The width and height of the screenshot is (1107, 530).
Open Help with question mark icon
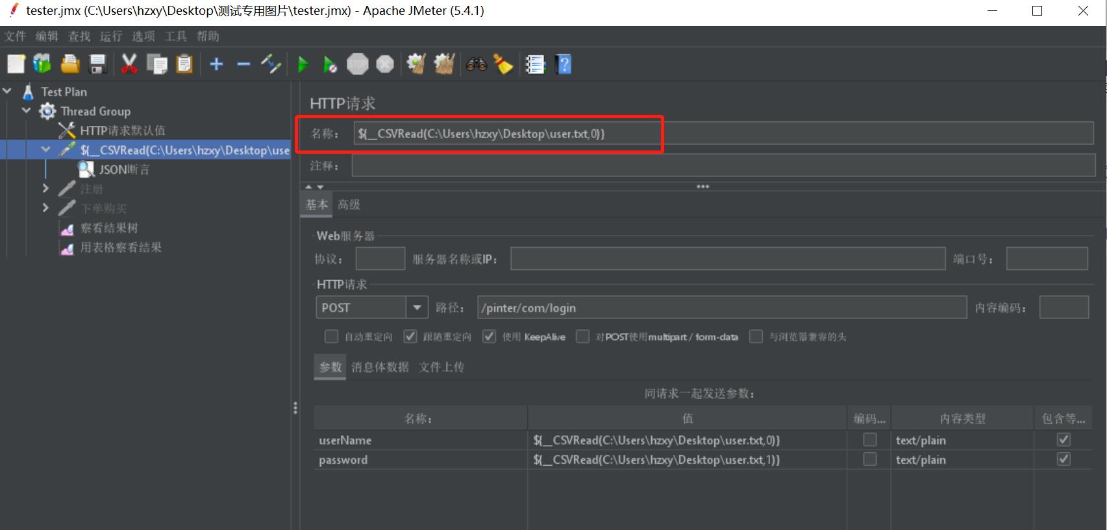click(564, 64)
